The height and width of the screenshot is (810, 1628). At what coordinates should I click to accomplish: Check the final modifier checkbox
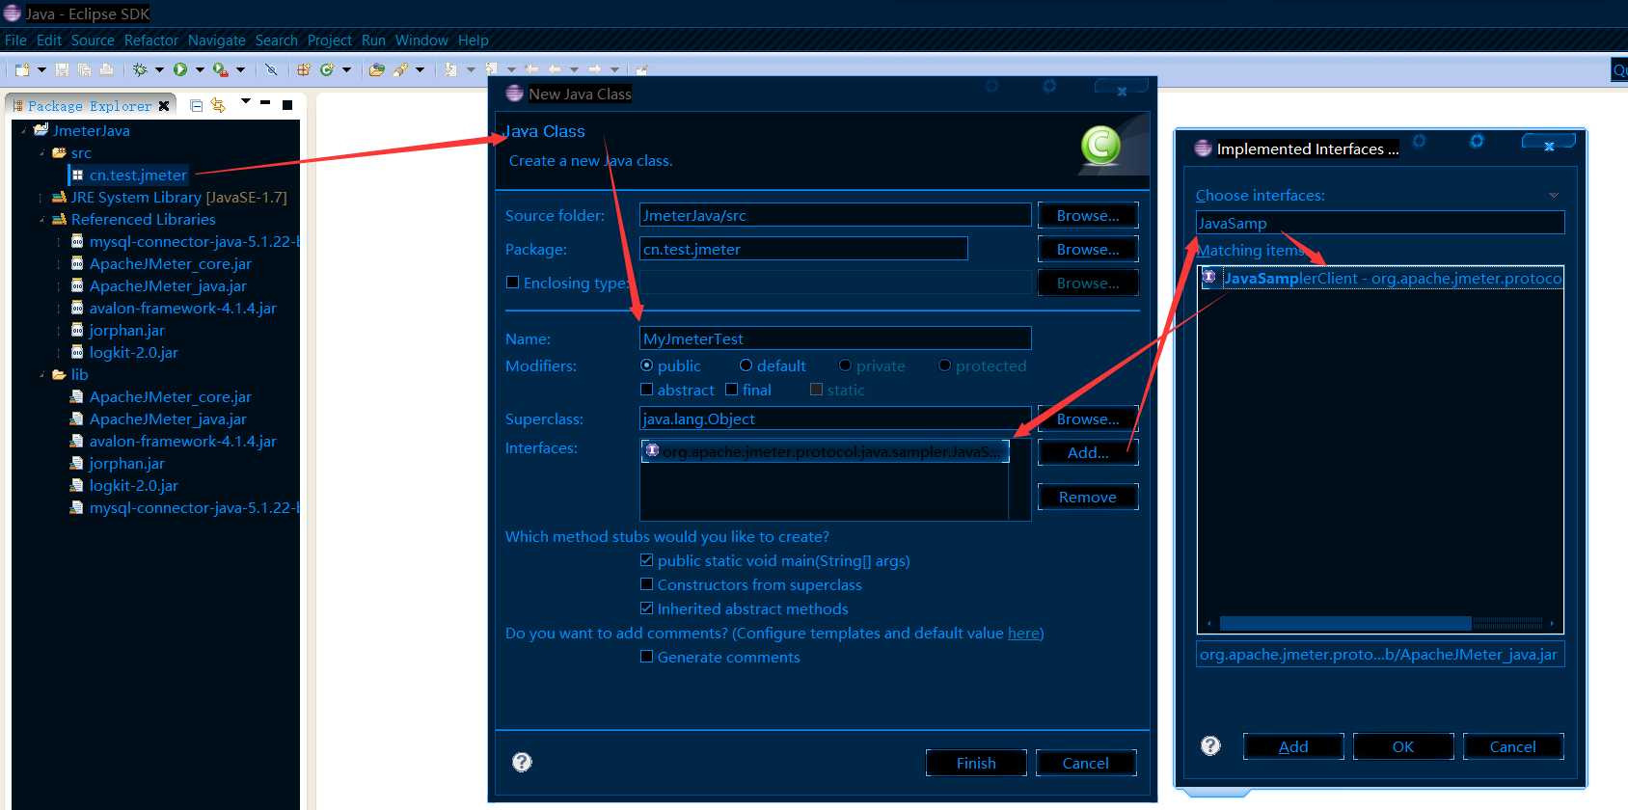click(x=732, y=390)
